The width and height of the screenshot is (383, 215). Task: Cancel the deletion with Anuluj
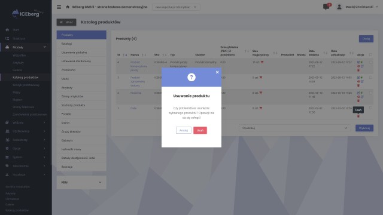point(184,130)
